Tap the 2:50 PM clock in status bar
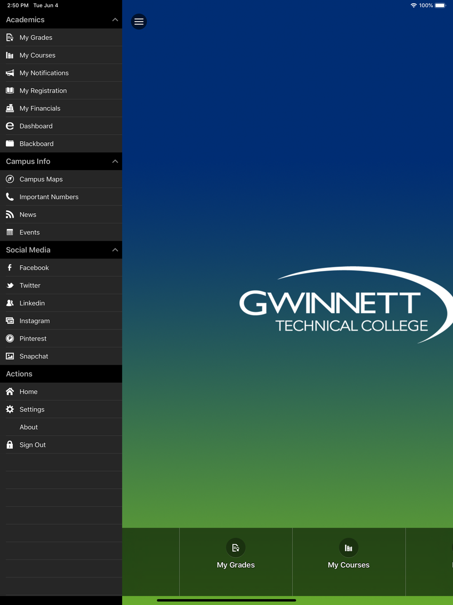453x605 pixels. (x=18, y=5)
